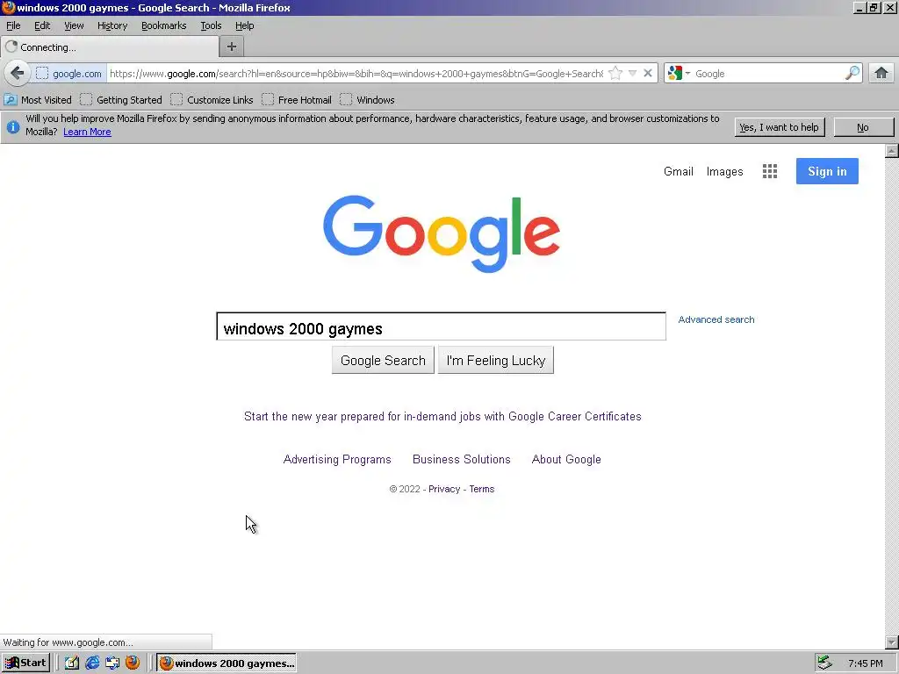
Task: Click the I'm Feeling Lucky button
Action: tap(496, 360)
